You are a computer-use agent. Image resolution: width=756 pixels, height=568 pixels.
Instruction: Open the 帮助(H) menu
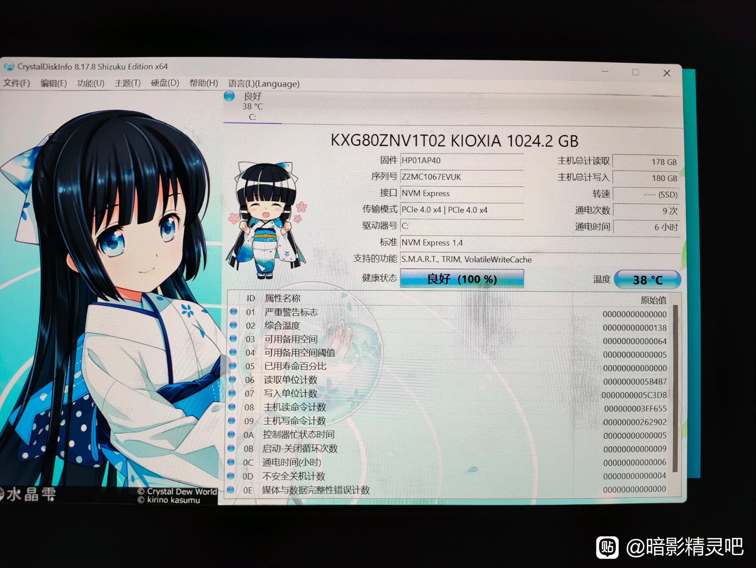203,83
